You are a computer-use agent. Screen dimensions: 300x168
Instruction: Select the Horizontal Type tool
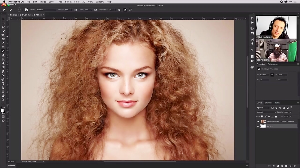click(3, 84)
